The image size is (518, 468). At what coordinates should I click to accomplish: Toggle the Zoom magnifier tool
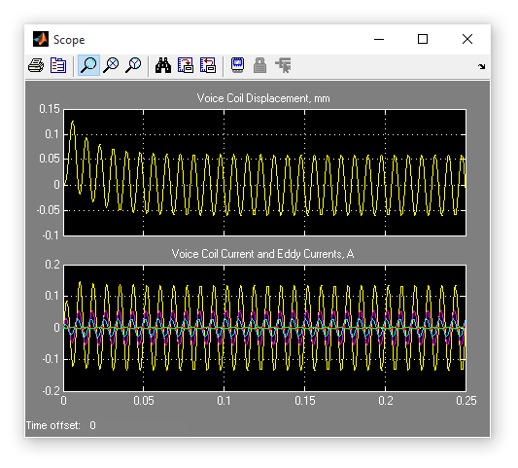coord(88,65)
